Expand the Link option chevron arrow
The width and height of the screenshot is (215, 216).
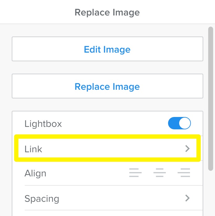(187, 149)
